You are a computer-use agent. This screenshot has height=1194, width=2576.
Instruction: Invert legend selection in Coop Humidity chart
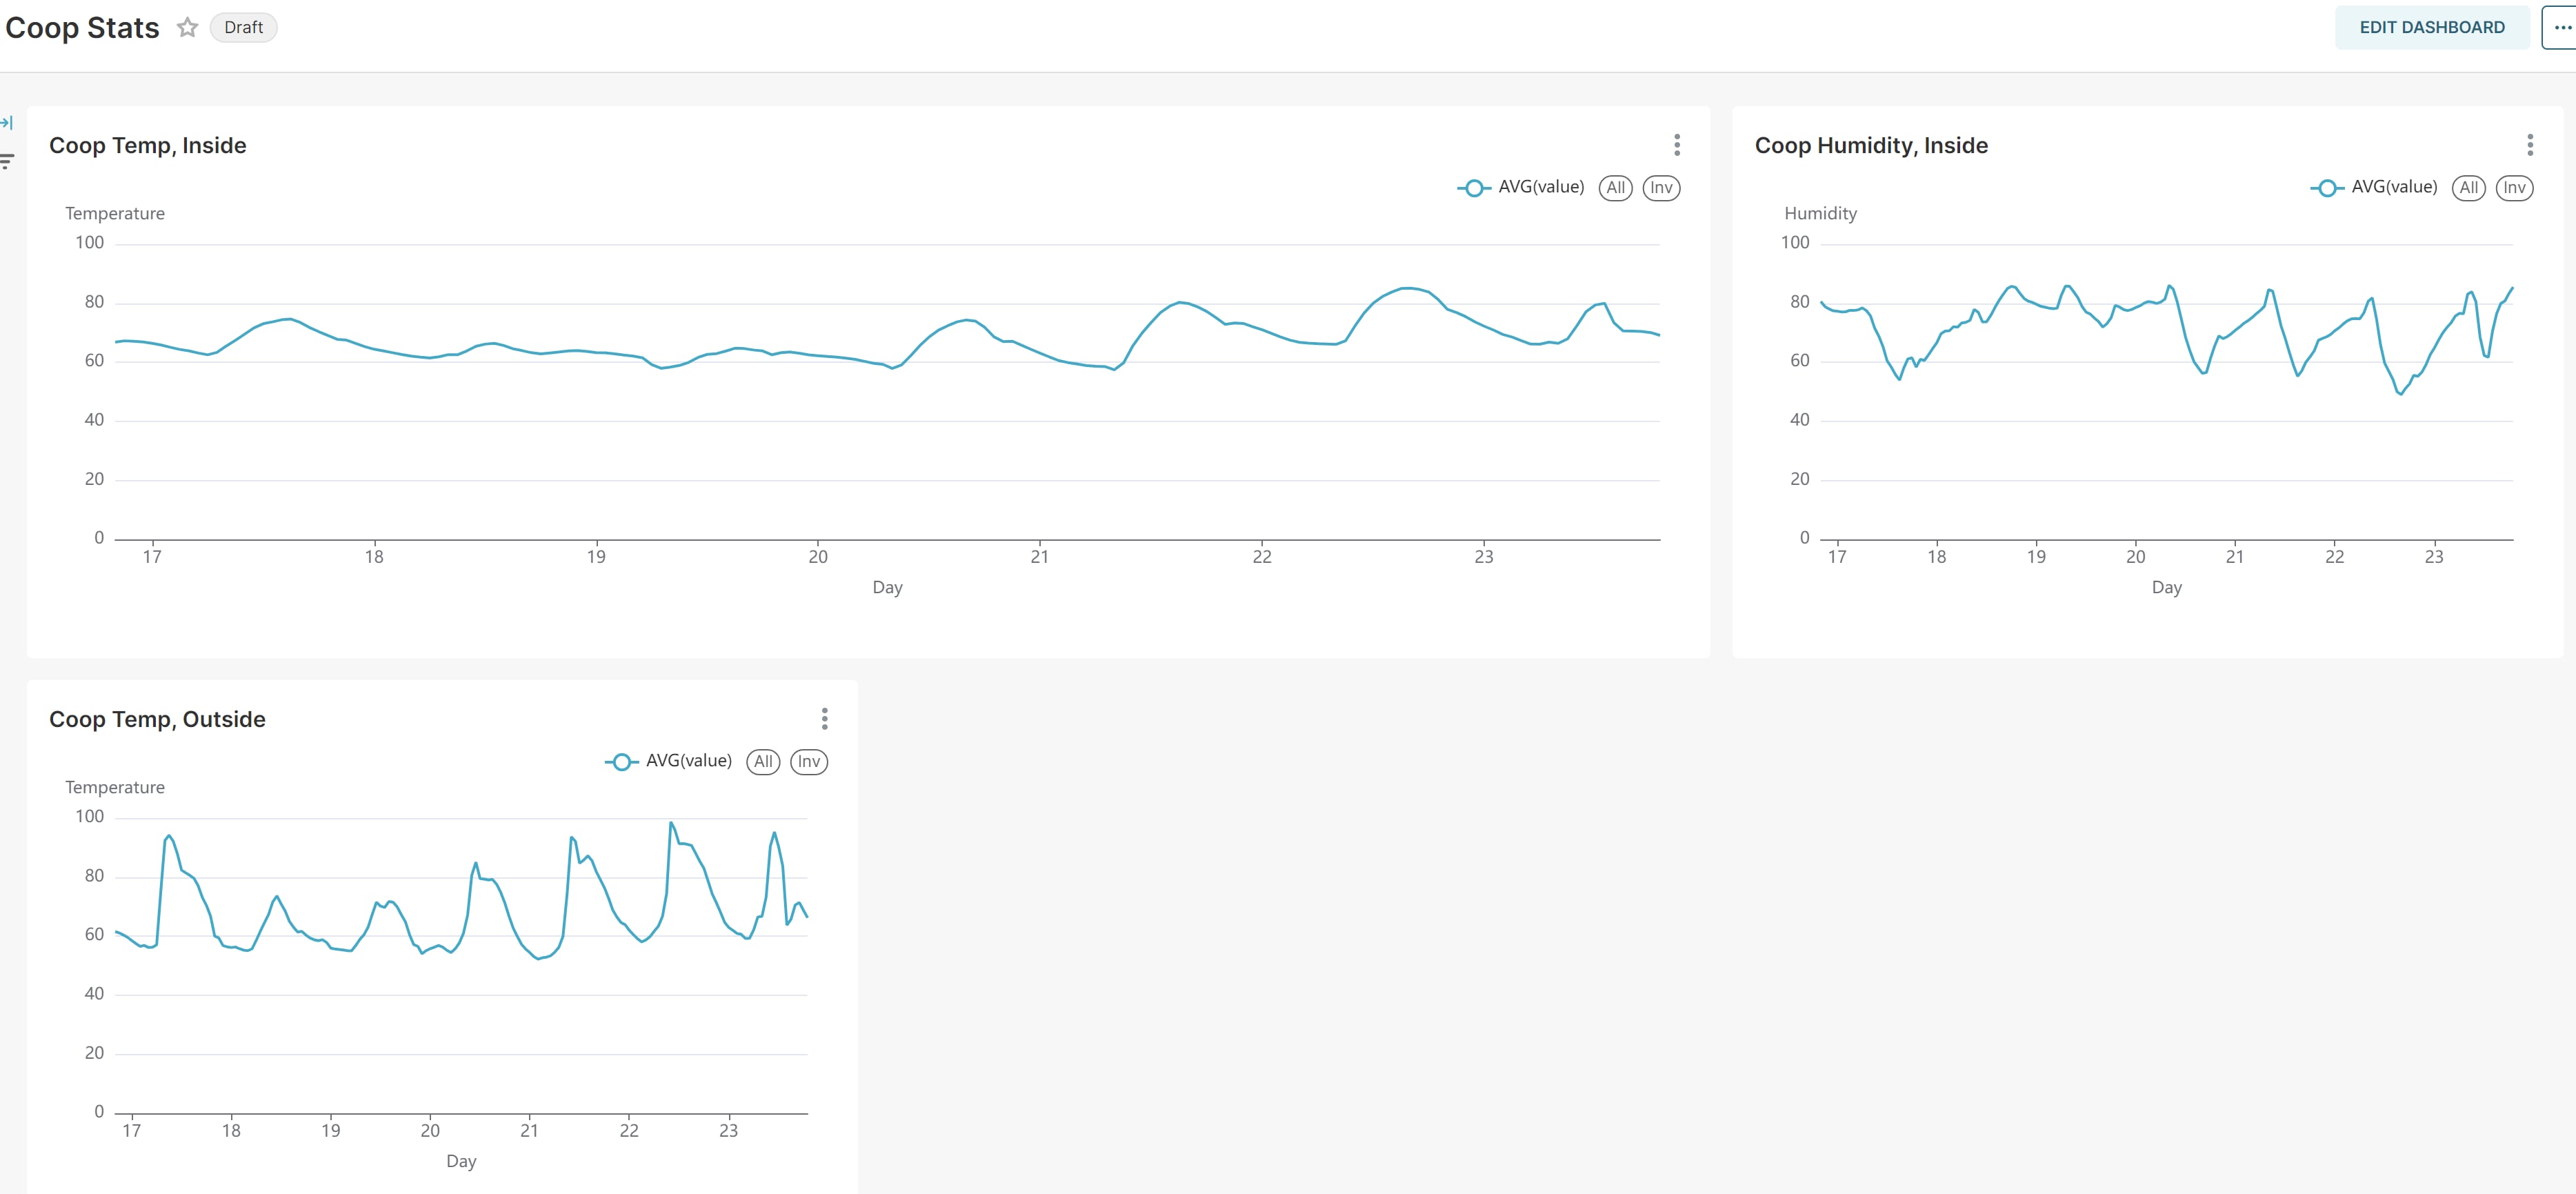(2514, 188)
